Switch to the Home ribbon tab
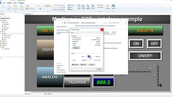 coord(3,3)
